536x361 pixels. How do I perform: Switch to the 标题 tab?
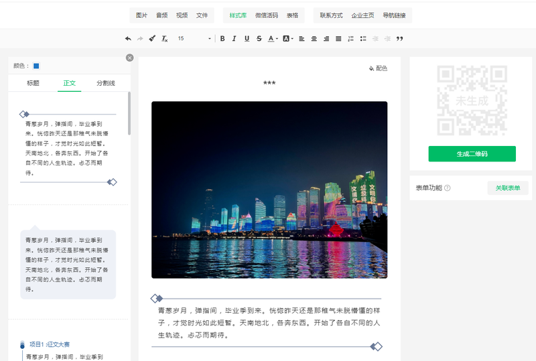(33, 83)
